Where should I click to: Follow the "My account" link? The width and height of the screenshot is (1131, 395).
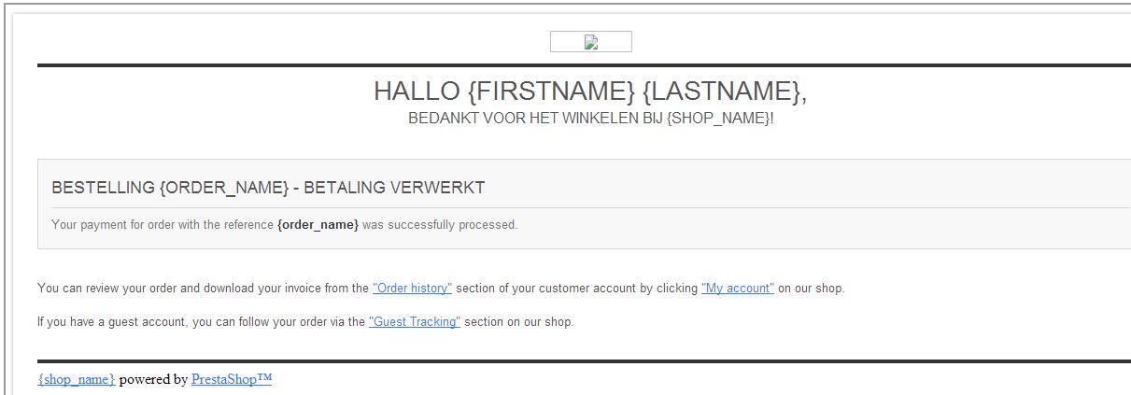click(738, 289)
